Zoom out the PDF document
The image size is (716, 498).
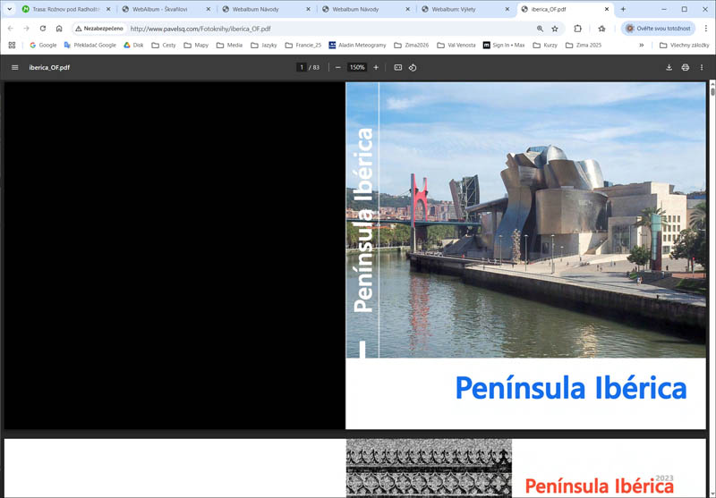click(x=338, y=67)
